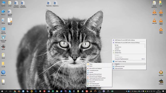Create a Текстовий документ

[99, 84]
